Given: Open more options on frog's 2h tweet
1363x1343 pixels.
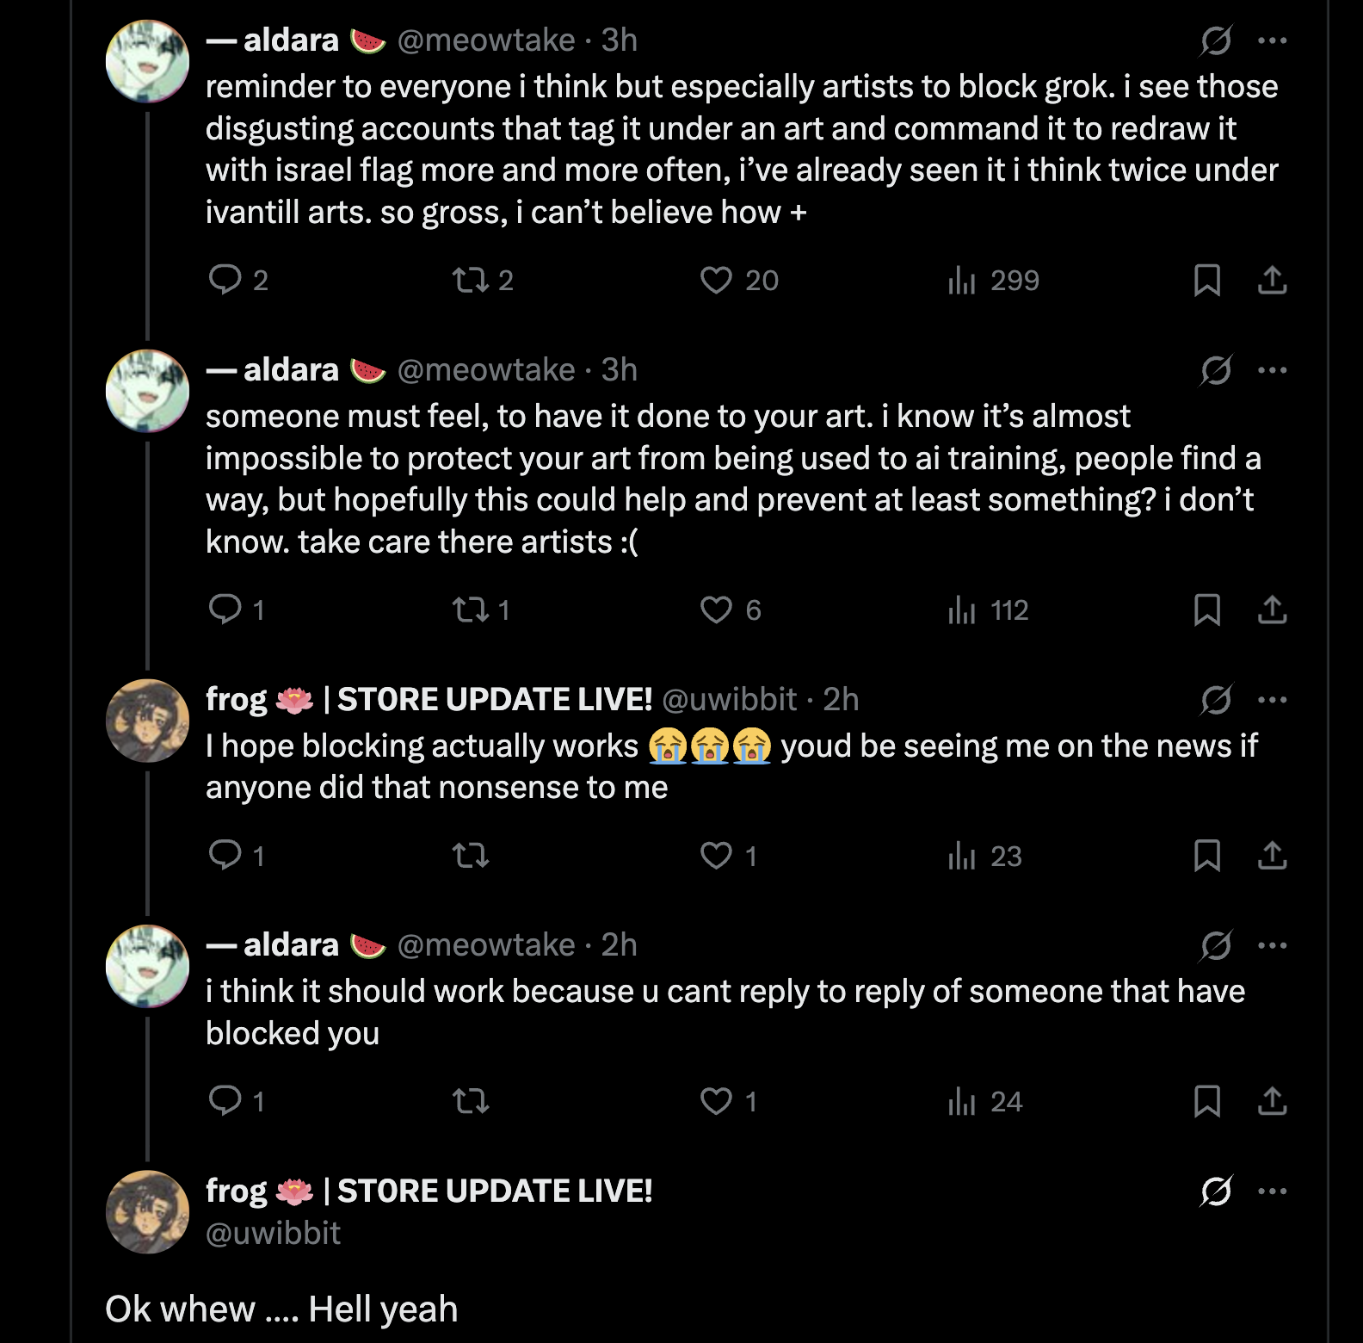Looking at the screenshot, I should pos(1272,700).
